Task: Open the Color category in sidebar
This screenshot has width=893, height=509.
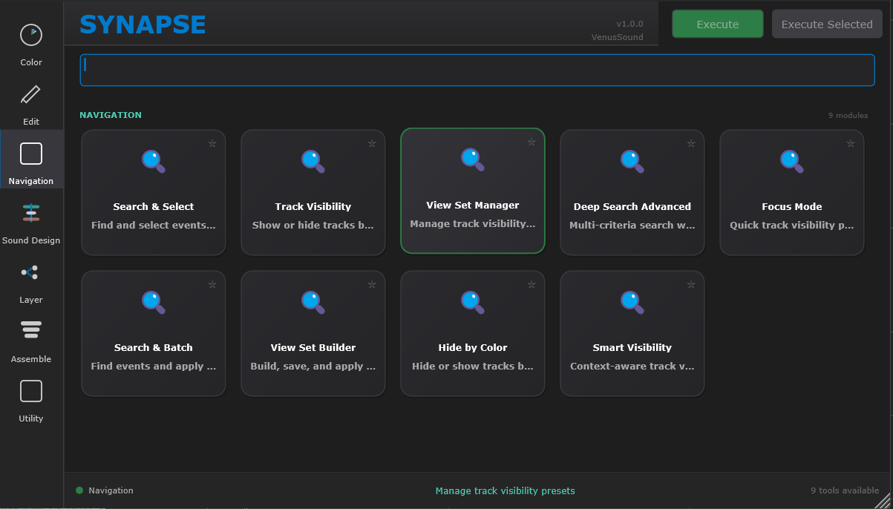Action: pyautogui.click(x=31, y=45)
